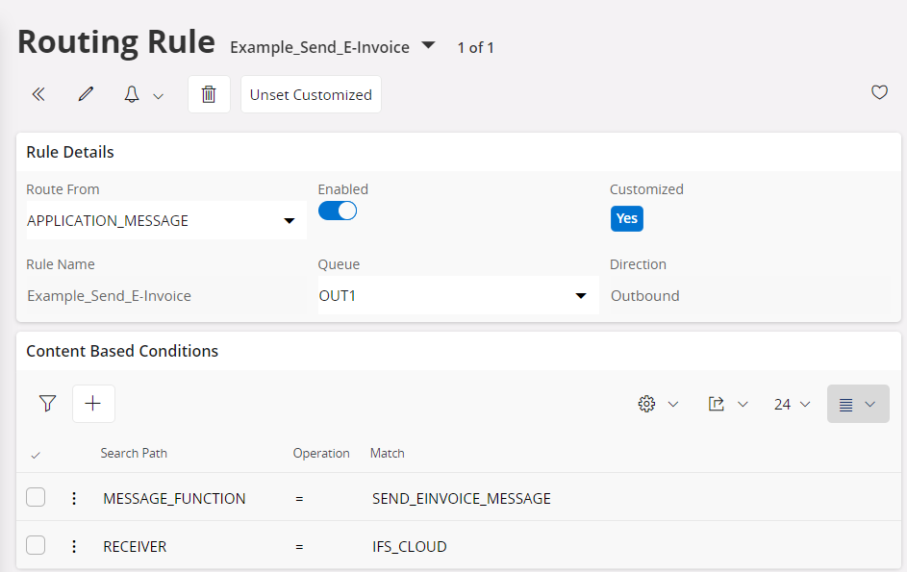Open the settings gear above the conditions list
This screenshot has height=572, width=907.
pos(647,403)
